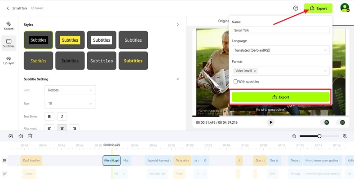Toggle bold text style
354x179 pixels.
[49, 117]
